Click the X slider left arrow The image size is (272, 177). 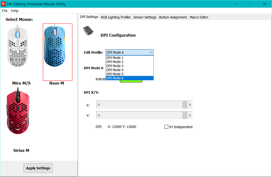click(x=99, y=105)
